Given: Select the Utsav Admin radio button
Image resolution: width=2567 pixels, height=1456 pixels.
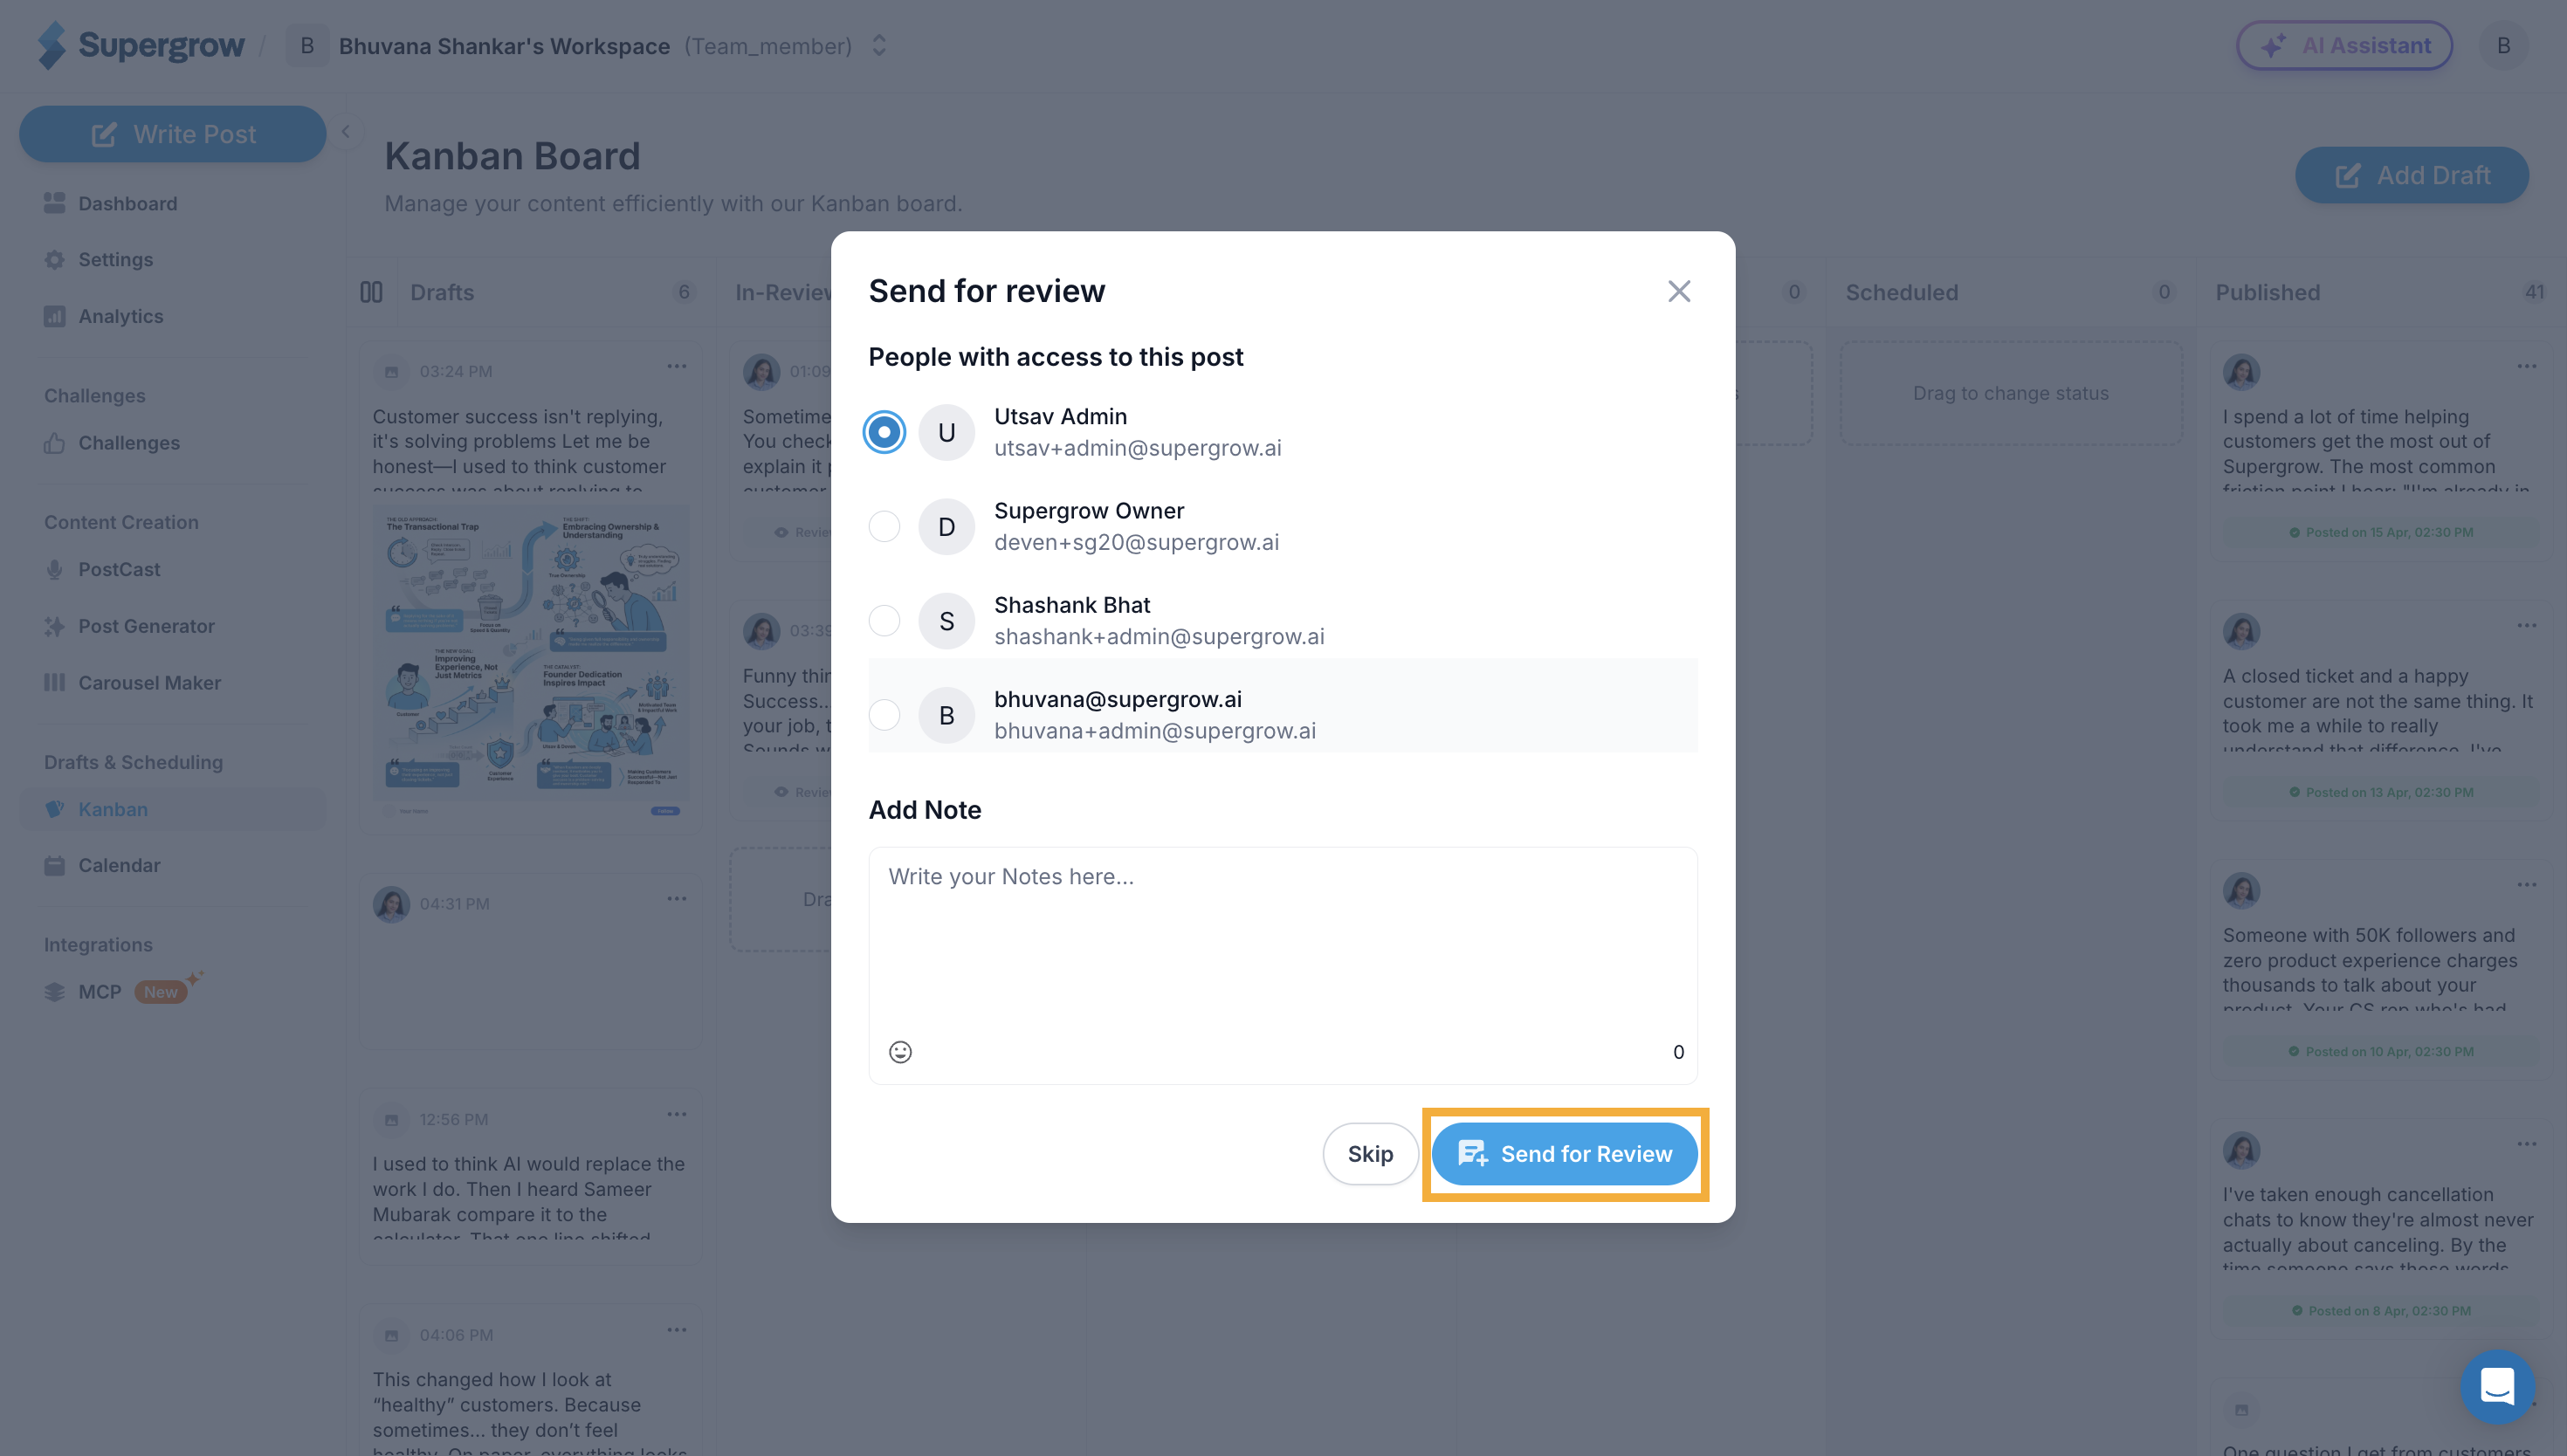Looking at the screenshot, I should pyautogui.click(x=884, y=432).
